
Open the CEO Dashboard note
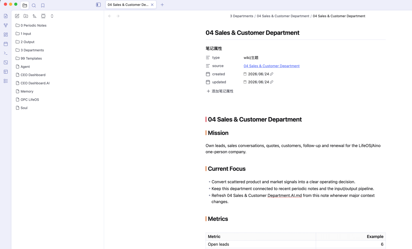tap(58, 75)
